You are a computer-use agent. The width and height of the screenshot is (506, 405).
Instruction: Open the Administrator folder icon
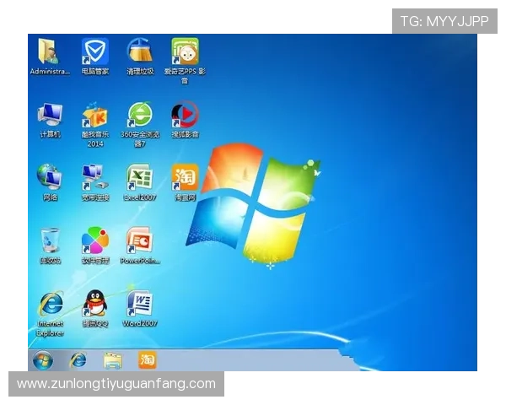point(49,52)
